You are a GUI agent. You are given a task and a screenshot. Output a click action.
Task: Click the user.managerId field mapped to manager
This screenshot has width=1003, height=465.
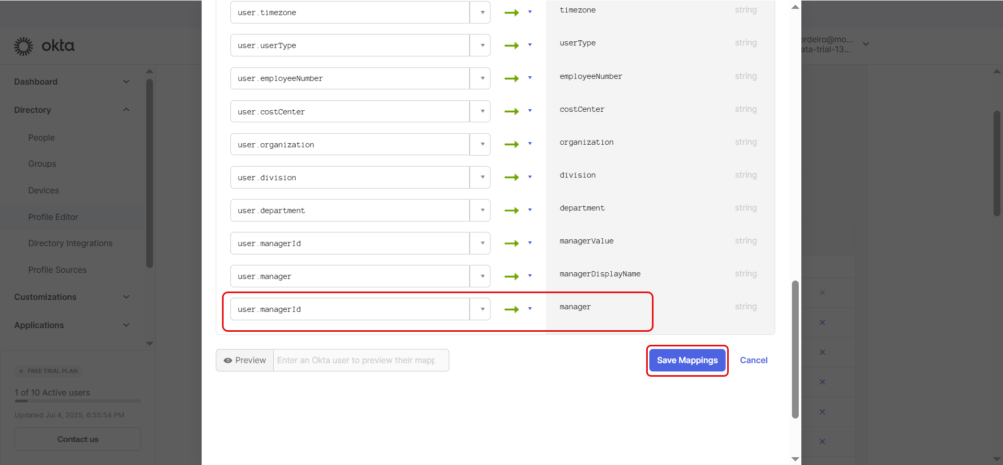point(350,309)
